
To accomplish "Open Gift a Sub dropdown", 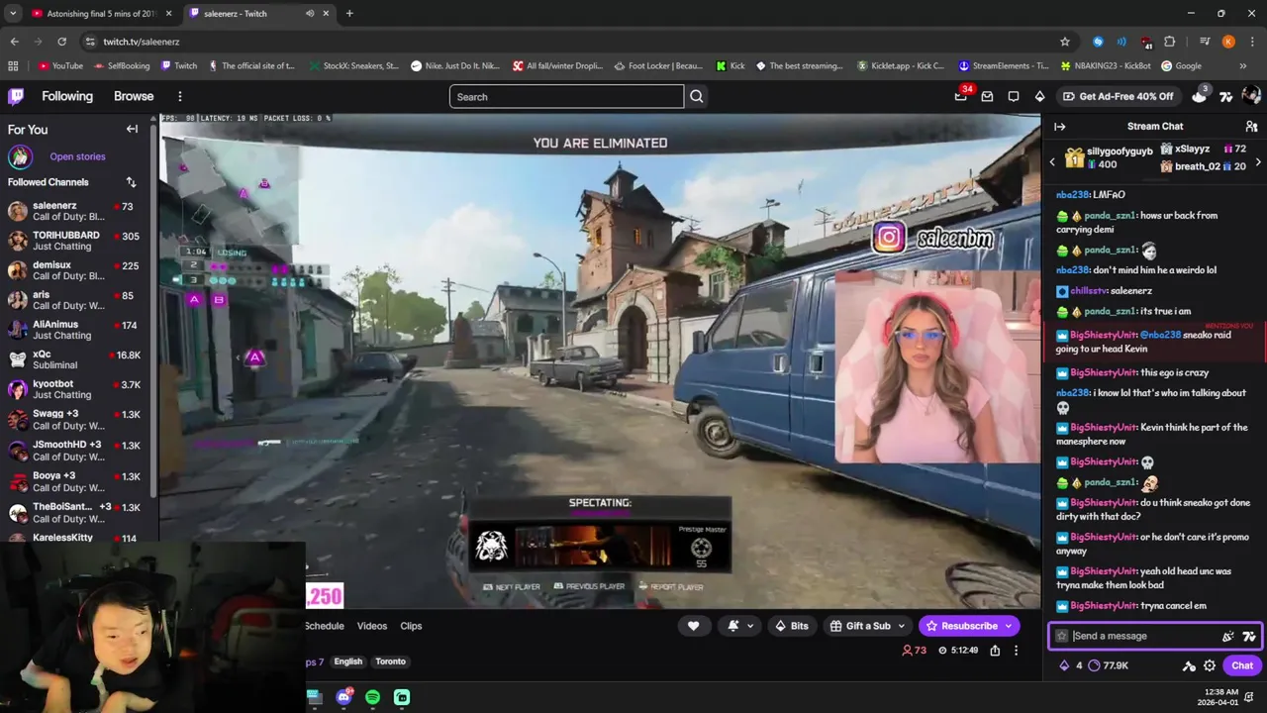I will tap(867, 626).
